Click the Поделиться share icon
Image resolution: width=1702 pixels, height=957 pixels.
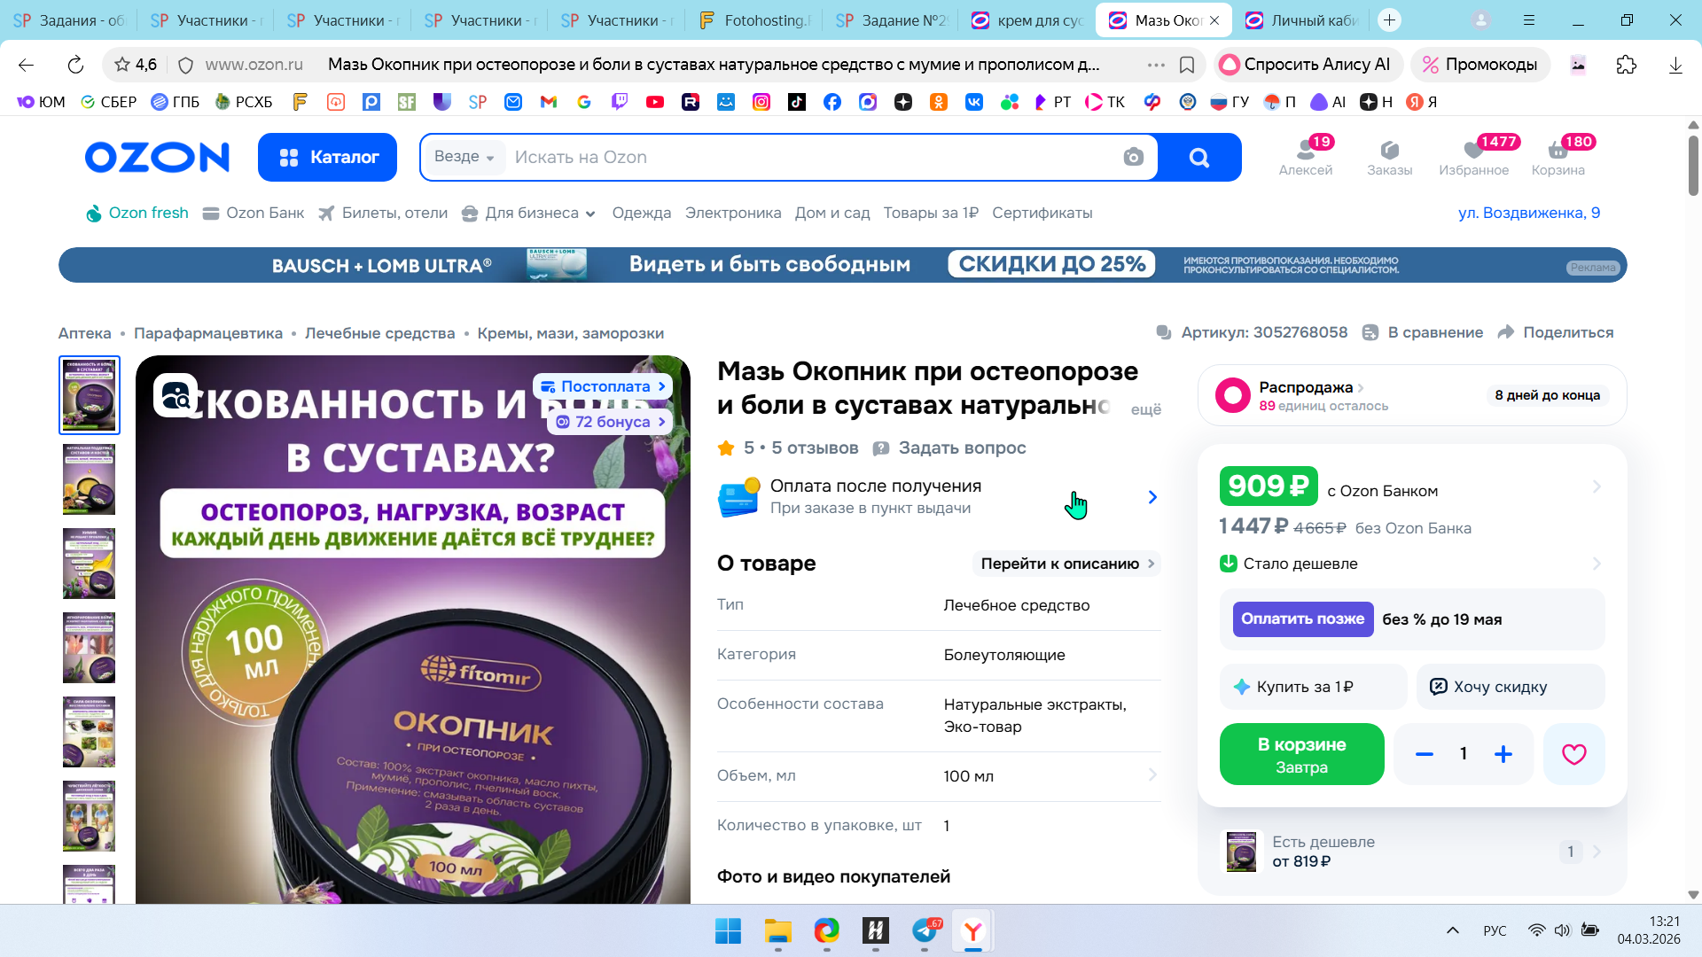point(1506,332)
